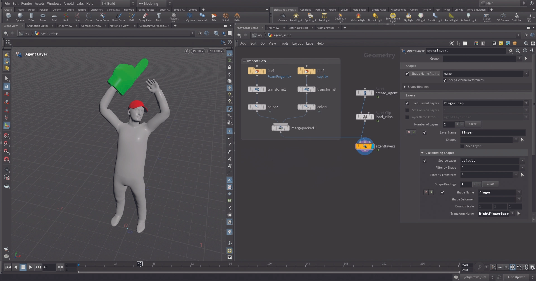Switch to the Material Palette tab

click(298, 28)
